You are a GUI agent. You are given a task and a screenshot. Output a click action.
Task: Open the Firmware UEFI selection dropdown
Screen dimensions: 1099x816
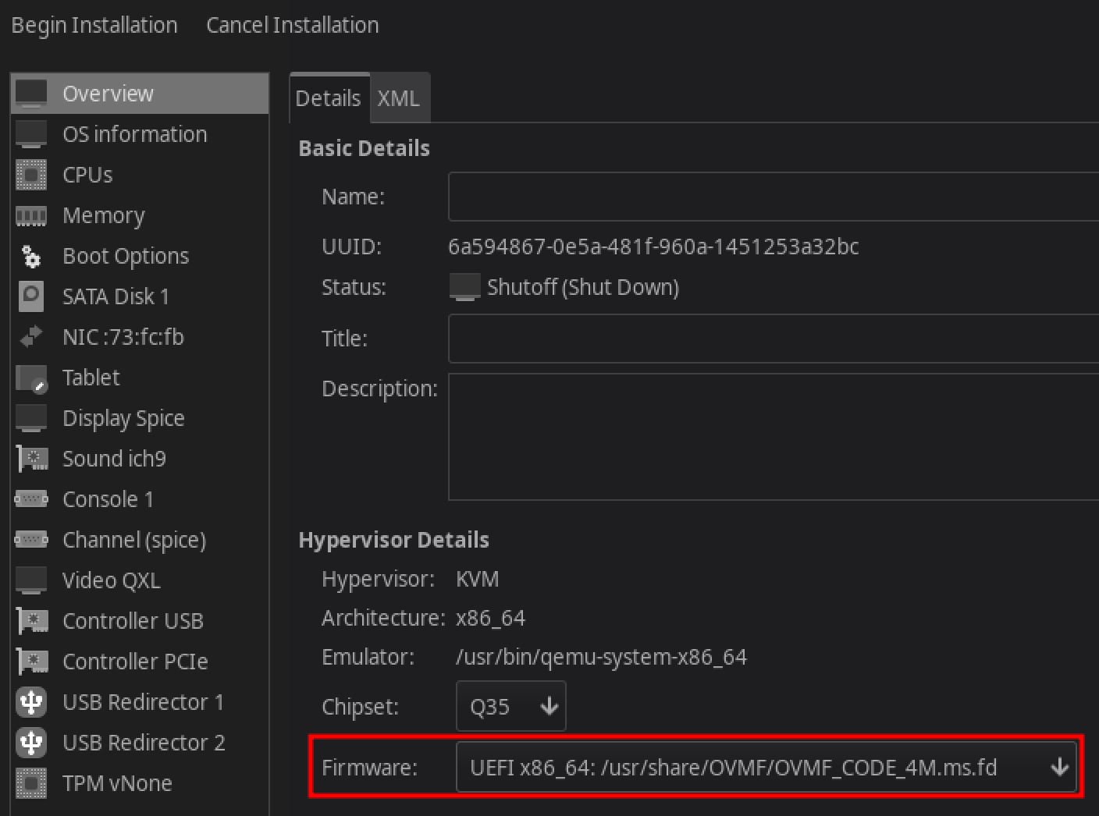(766, 768)
